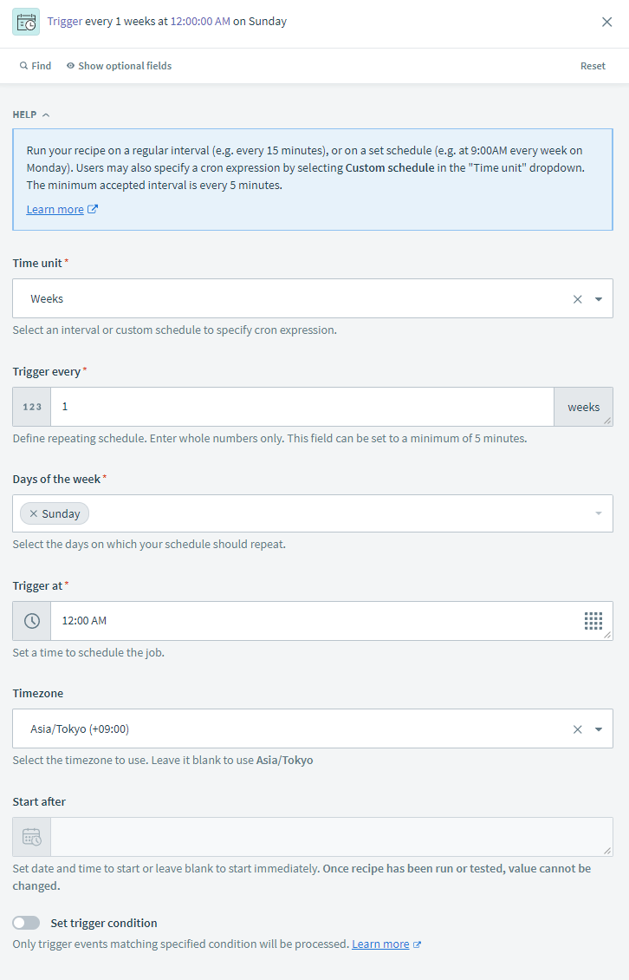Click the 123 number type icon
The width and height of the screenshot is (629, 980).
coord(32,407)
